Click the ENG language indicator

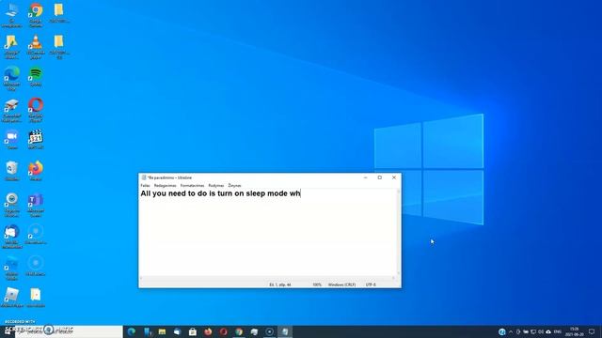558,331
